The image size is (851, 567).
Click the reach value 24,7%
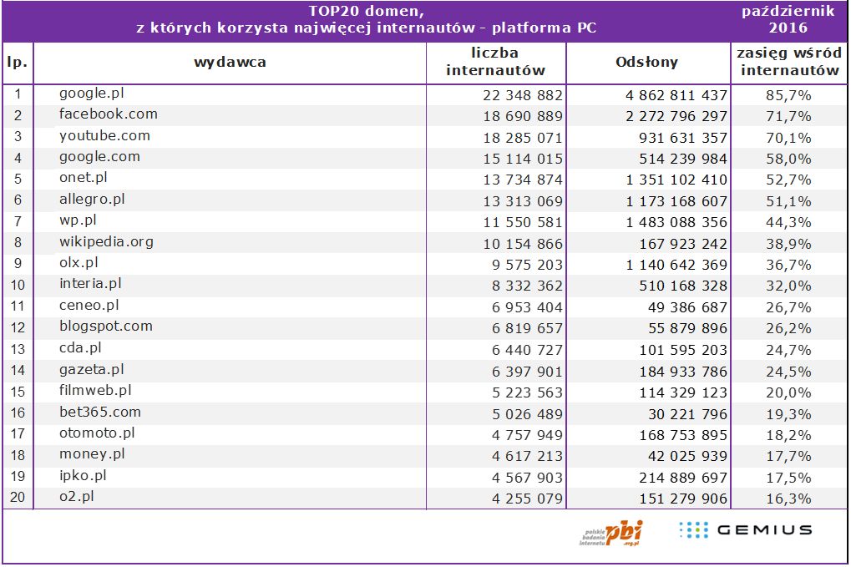tap(788, 351)
